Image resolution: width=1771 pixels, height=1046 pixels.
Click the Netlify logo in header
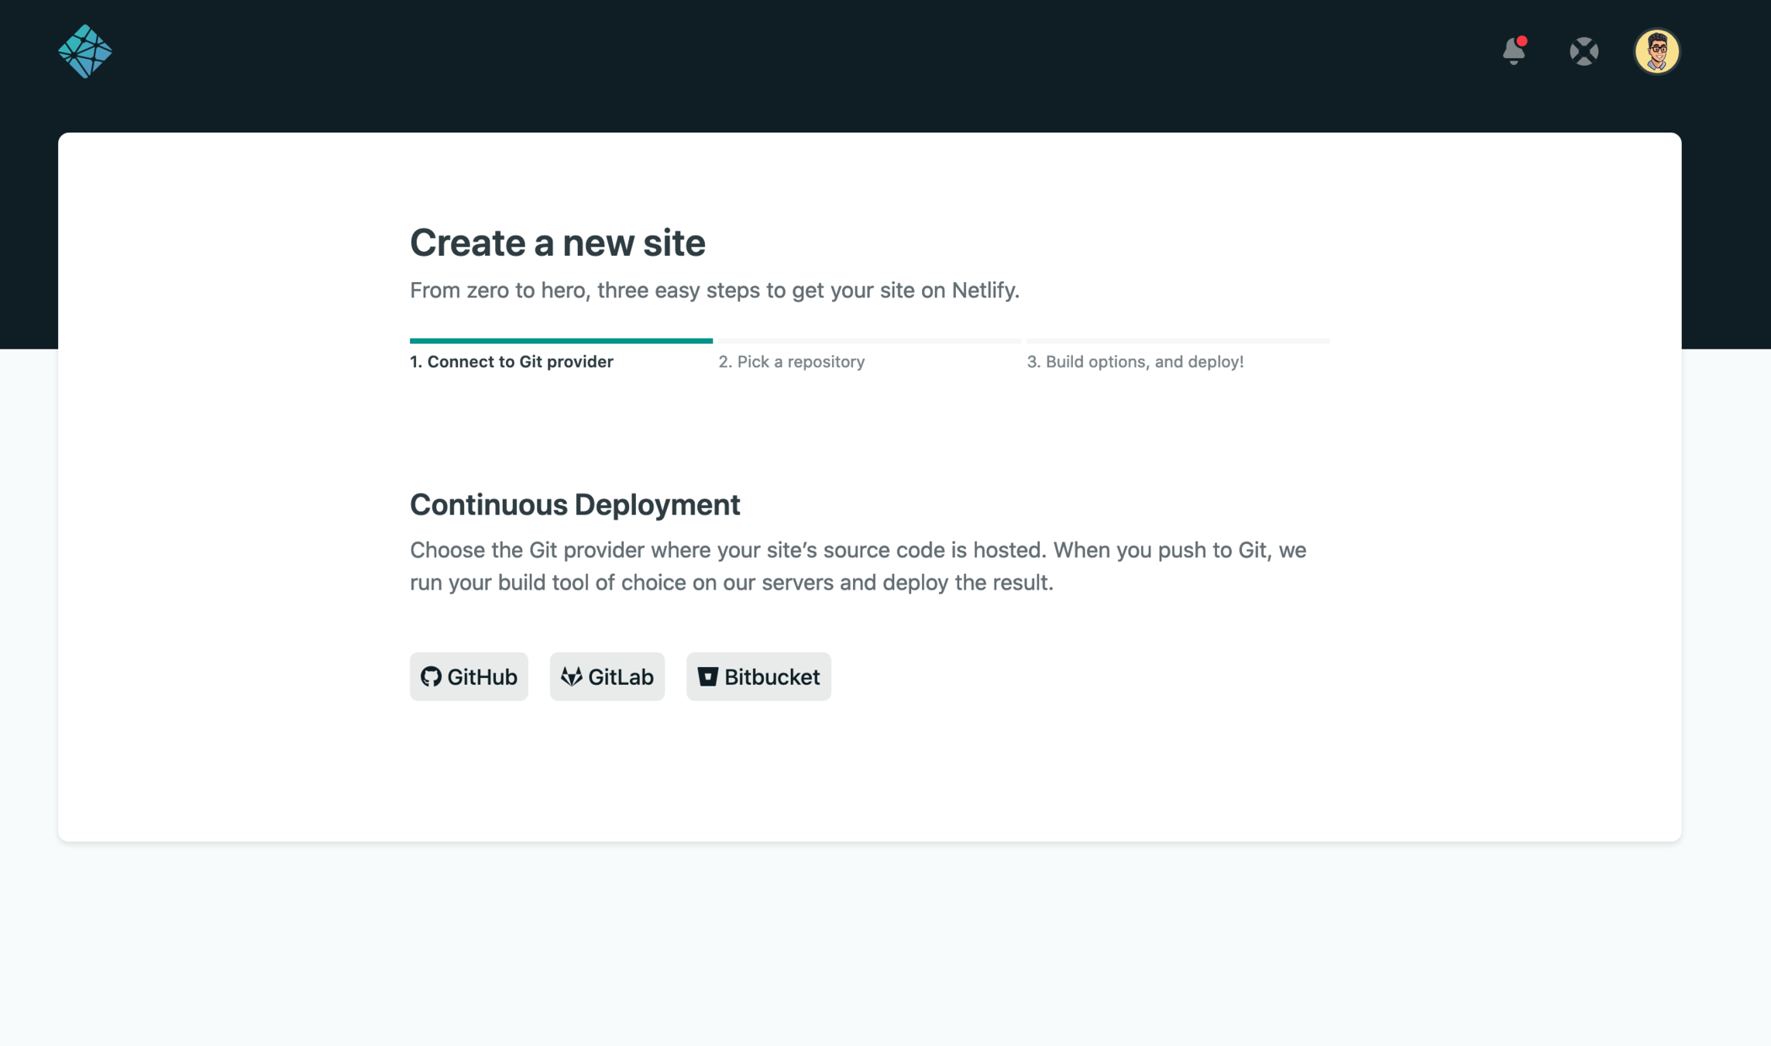(x=84, y=51)
